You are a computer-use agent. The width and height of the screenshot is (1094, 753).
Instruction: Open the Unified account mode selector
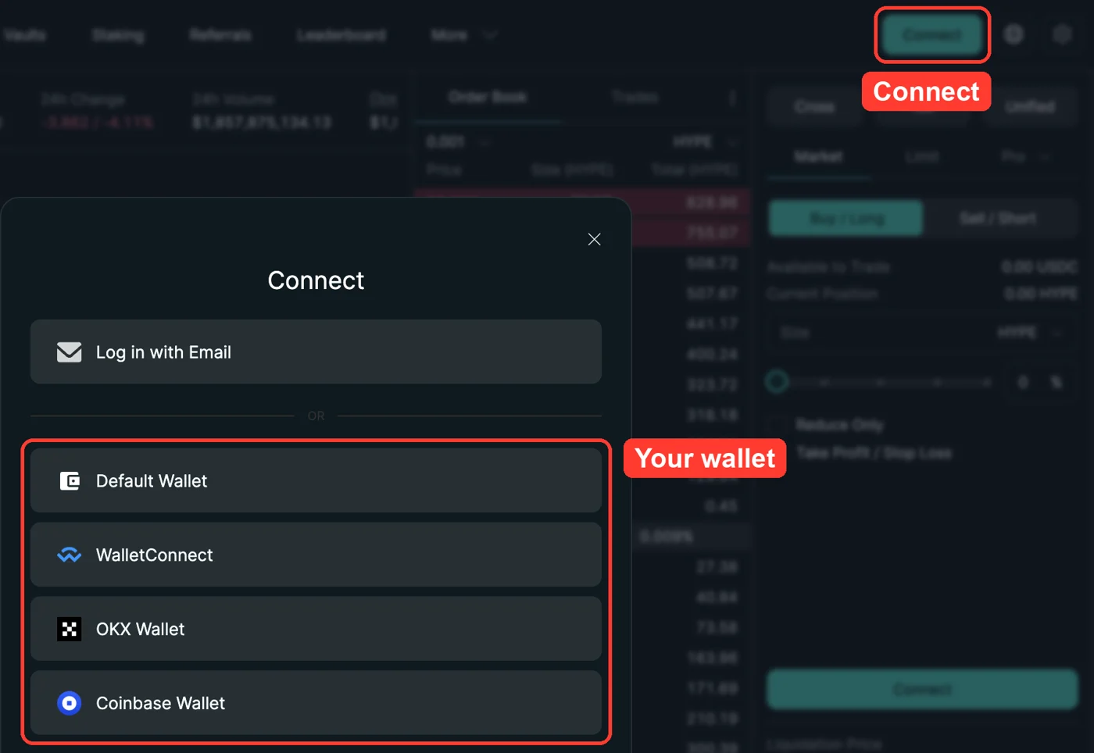click(1030, 107)
